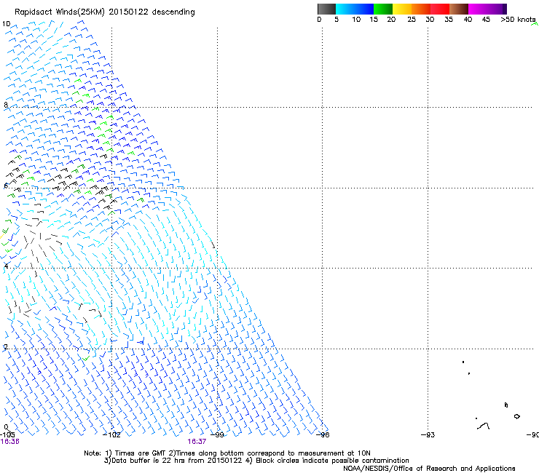Image resolution: width=539 pixels, height=473 pixels.
Task: Click the 'Note: 1) Times are GMT' footnote line
Action: pos(227,453)
